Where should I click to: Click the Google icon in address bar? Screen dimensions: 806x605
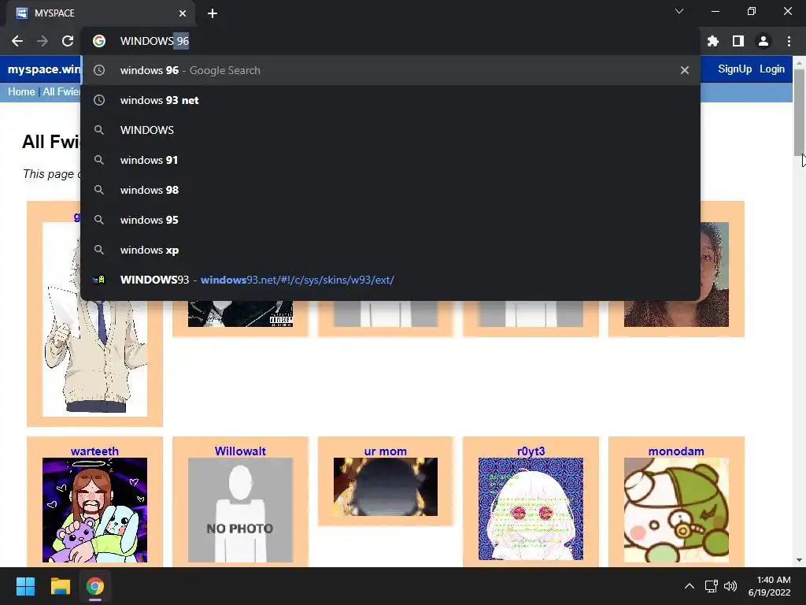pyautogui.click(x=99, y=41)
